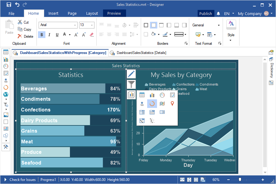This screenshot has height=184, width=276.
Task: Select Image component in left toolbox
Action: tap(6, 115)
